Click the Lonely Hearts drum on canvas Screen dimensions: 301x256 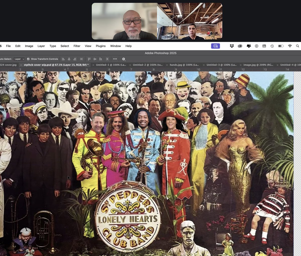click(x=128, y=216)
